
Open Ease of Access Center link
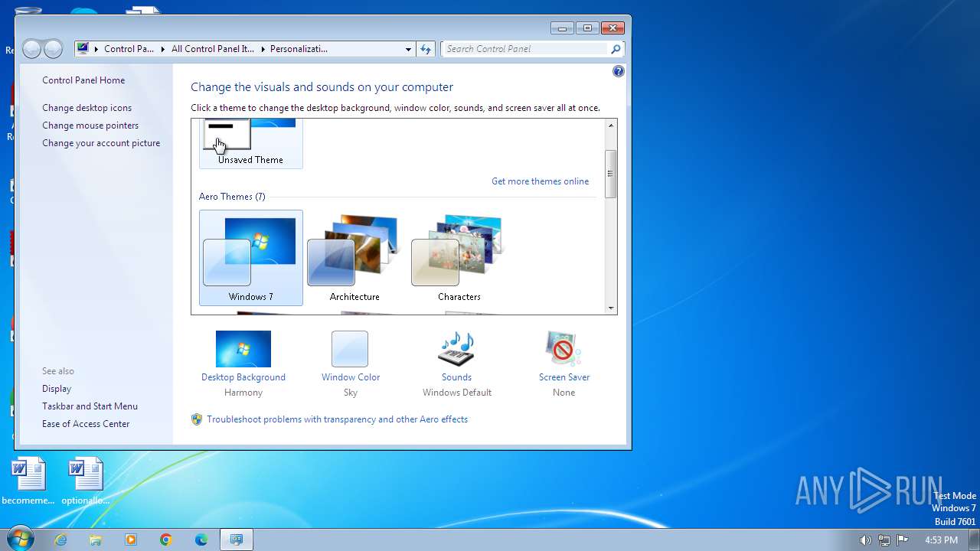coord(86,424)
